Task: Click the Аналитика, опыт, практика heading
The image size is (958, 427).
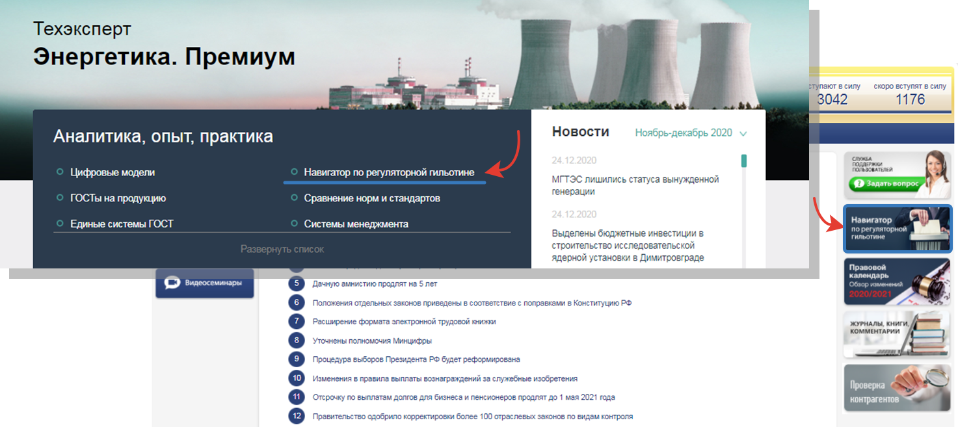Action: (163, 136)
